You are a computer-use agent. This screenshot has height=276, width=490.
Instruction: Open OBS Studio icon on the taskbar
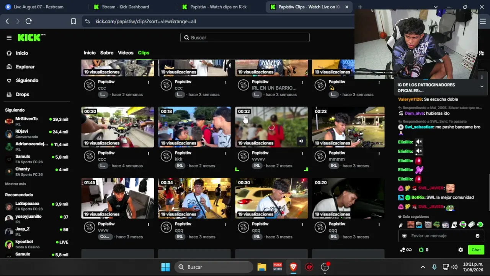325,267
